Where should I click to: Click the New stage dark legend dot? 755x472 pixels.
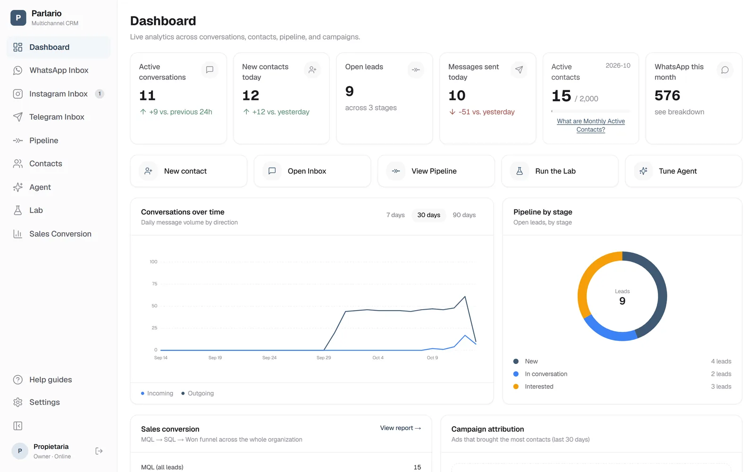516,362
